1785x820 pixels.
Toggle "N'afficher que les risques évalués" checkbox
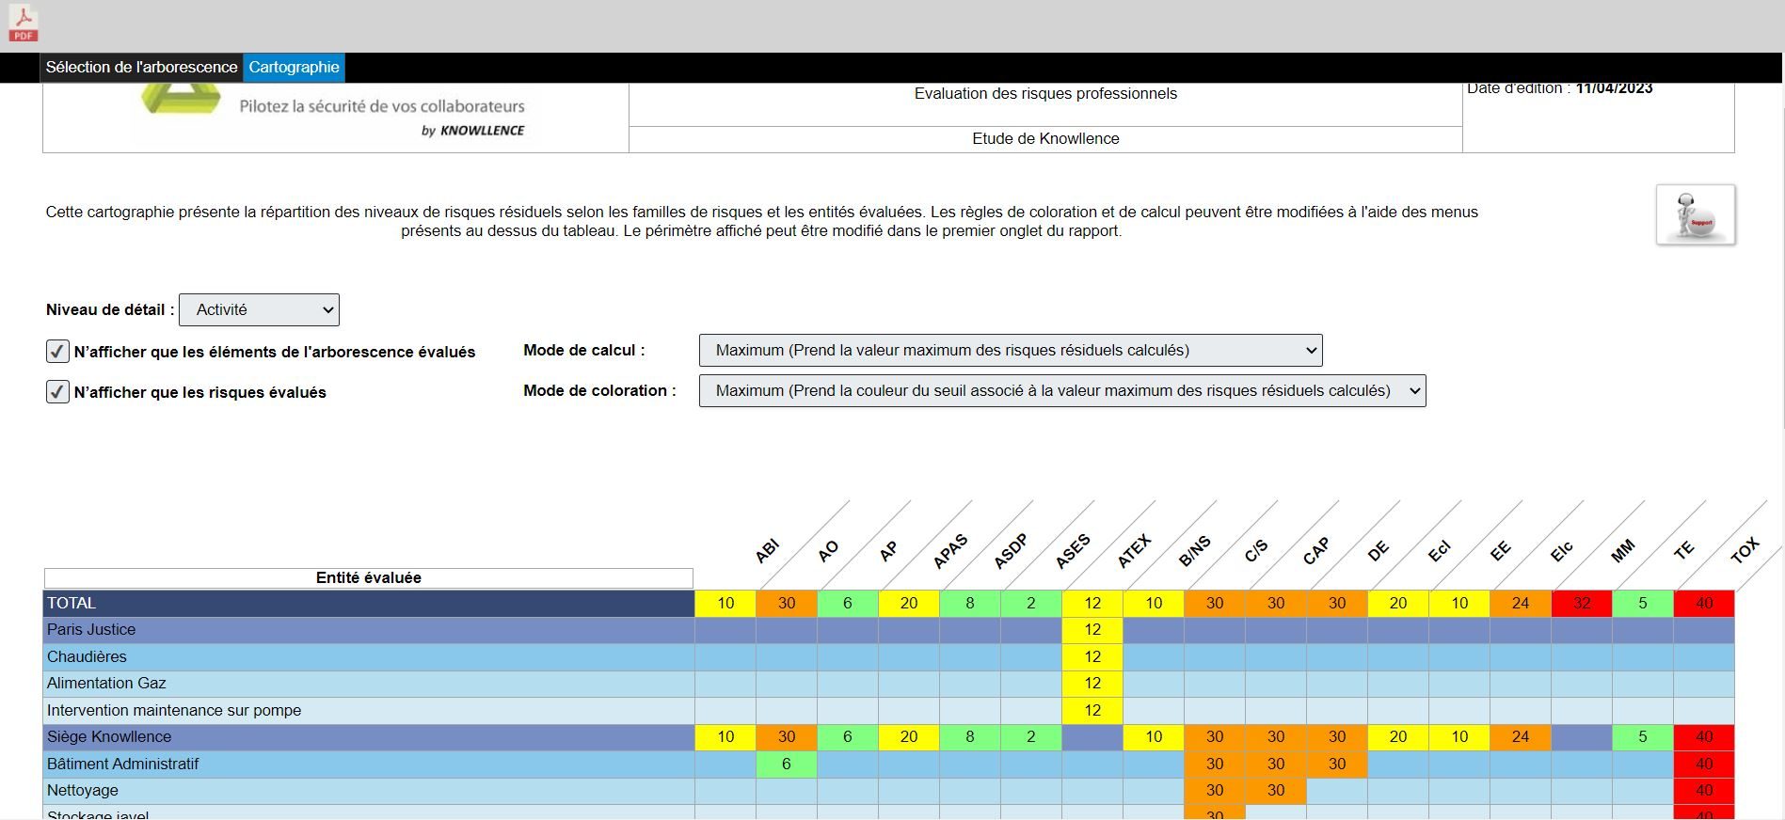57,392
